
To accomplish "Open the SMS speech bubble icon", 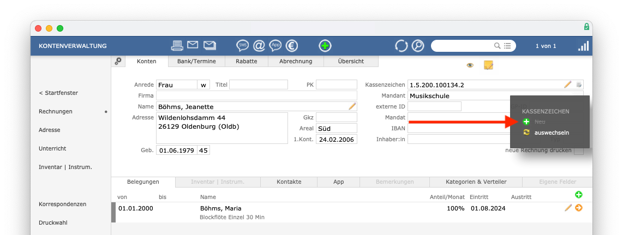I will [242, 46].
